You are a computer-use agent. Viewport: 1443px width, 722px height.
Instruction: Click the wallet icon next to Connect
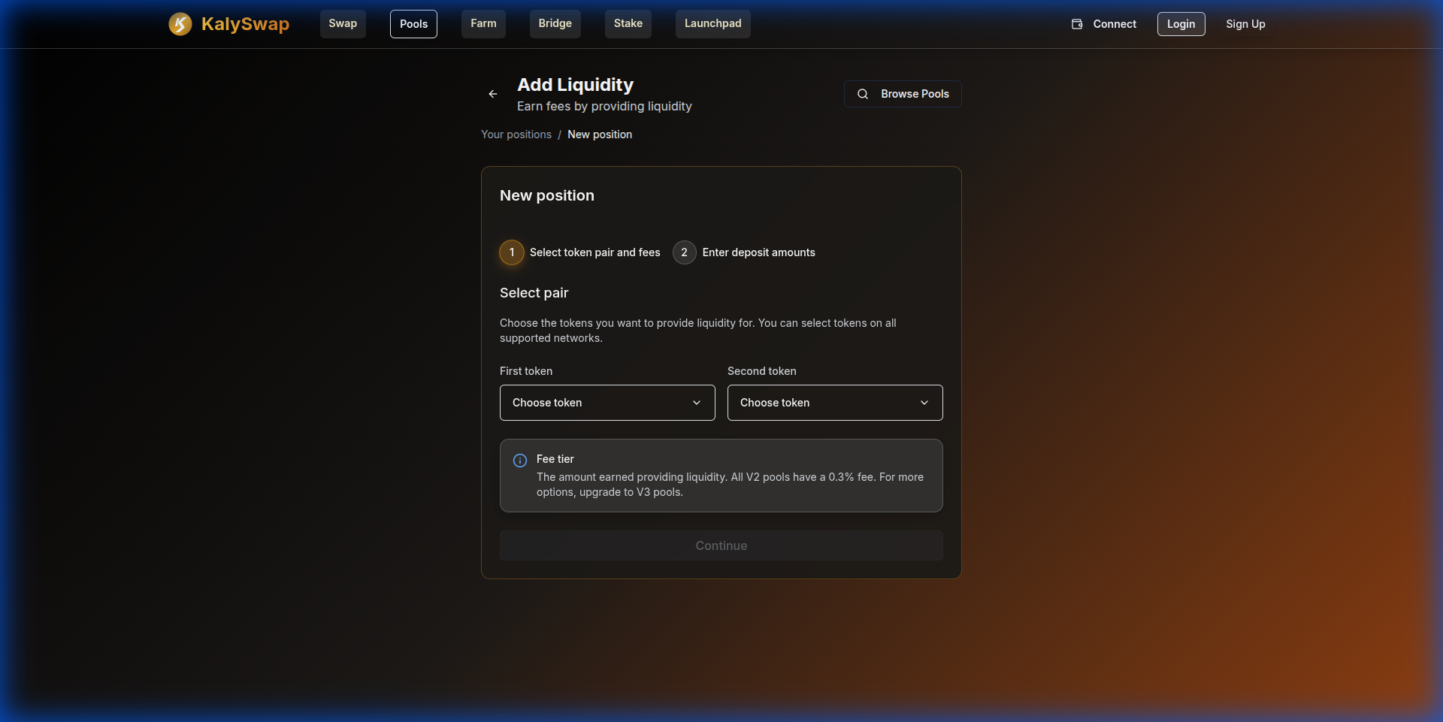[x=1076, y=23]
